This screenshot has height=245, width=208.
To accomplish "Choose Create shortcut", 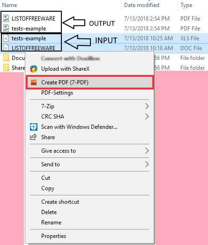I will [60, 202].
